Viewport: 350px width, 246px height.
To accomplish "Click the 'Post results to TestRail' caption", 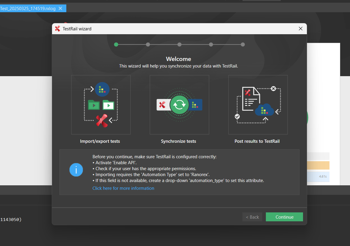I will coord(257,141).
